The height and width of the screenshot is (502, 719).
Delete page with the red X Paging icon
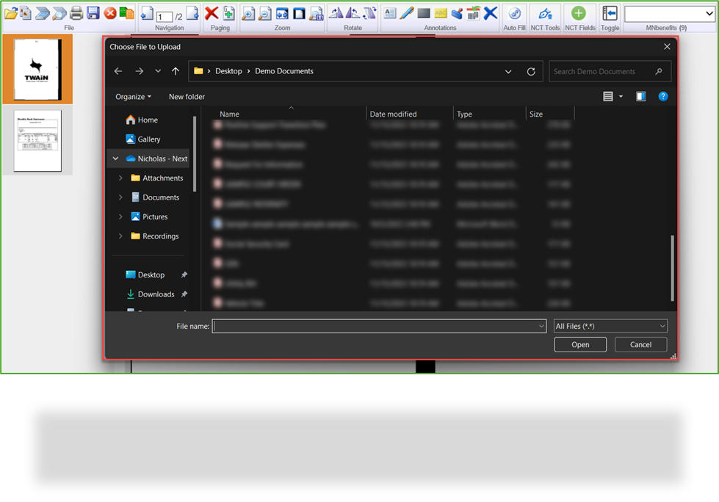(212, 13)
